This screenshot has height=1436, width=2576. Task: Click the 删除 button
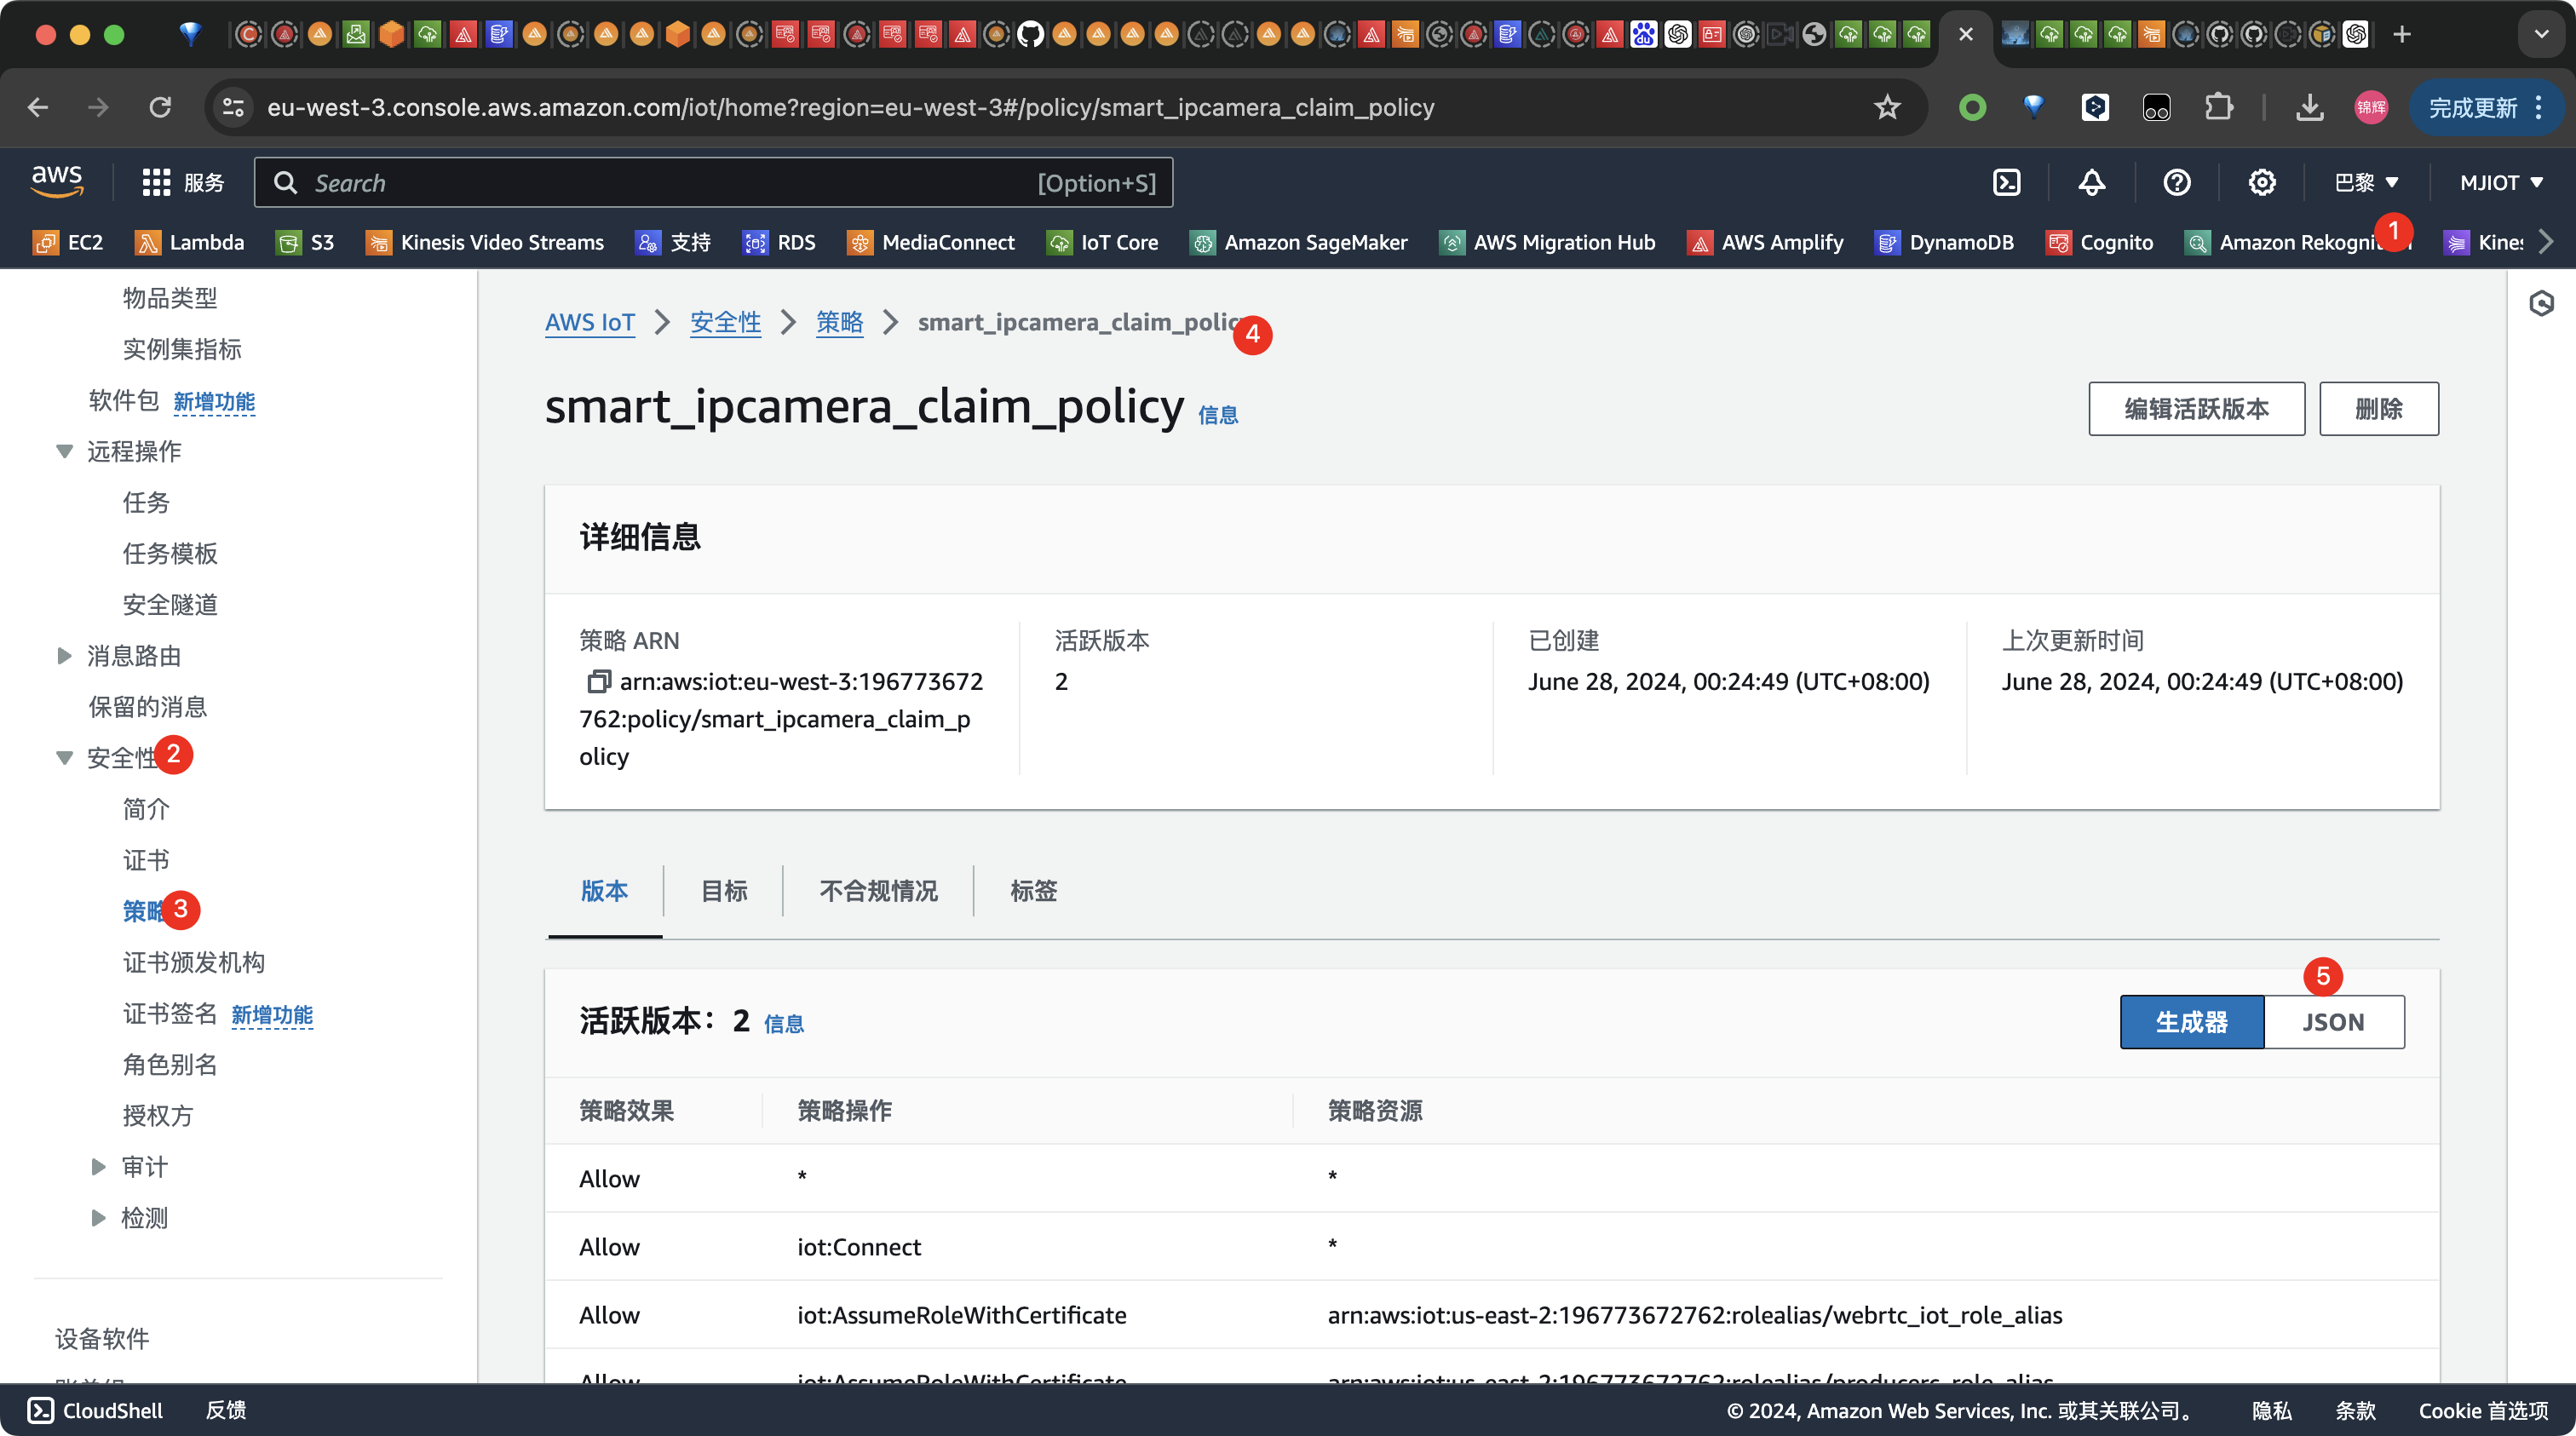2379,409
